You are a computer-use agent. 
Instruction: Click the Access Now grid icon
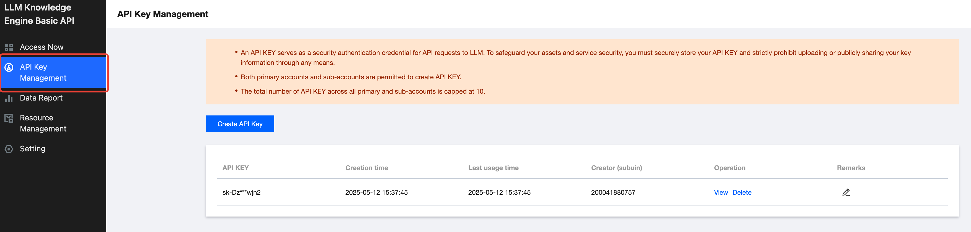tap(9, 48)
